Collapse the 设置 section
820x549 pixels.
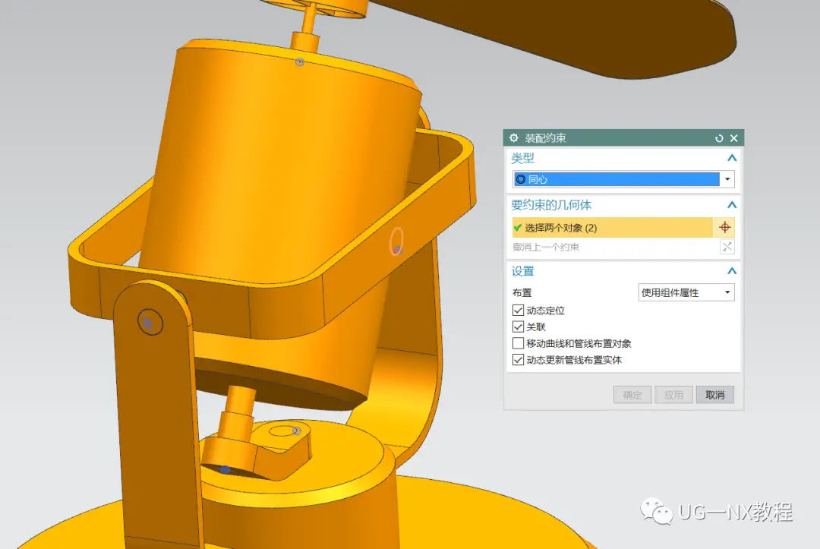pyautogui.click(x=731, y=271)
